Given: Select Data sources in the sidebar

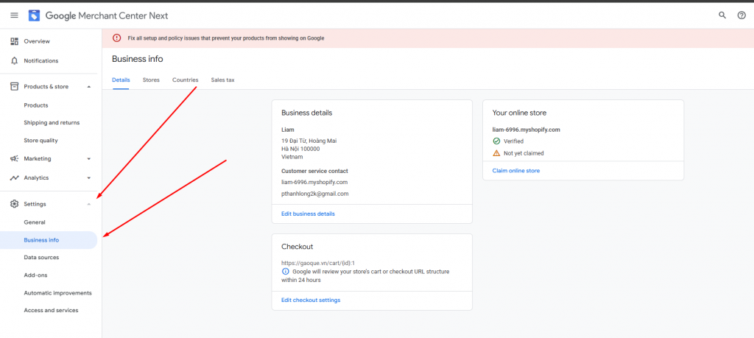Looking at the screenshot, I should (x=41, y=258).
